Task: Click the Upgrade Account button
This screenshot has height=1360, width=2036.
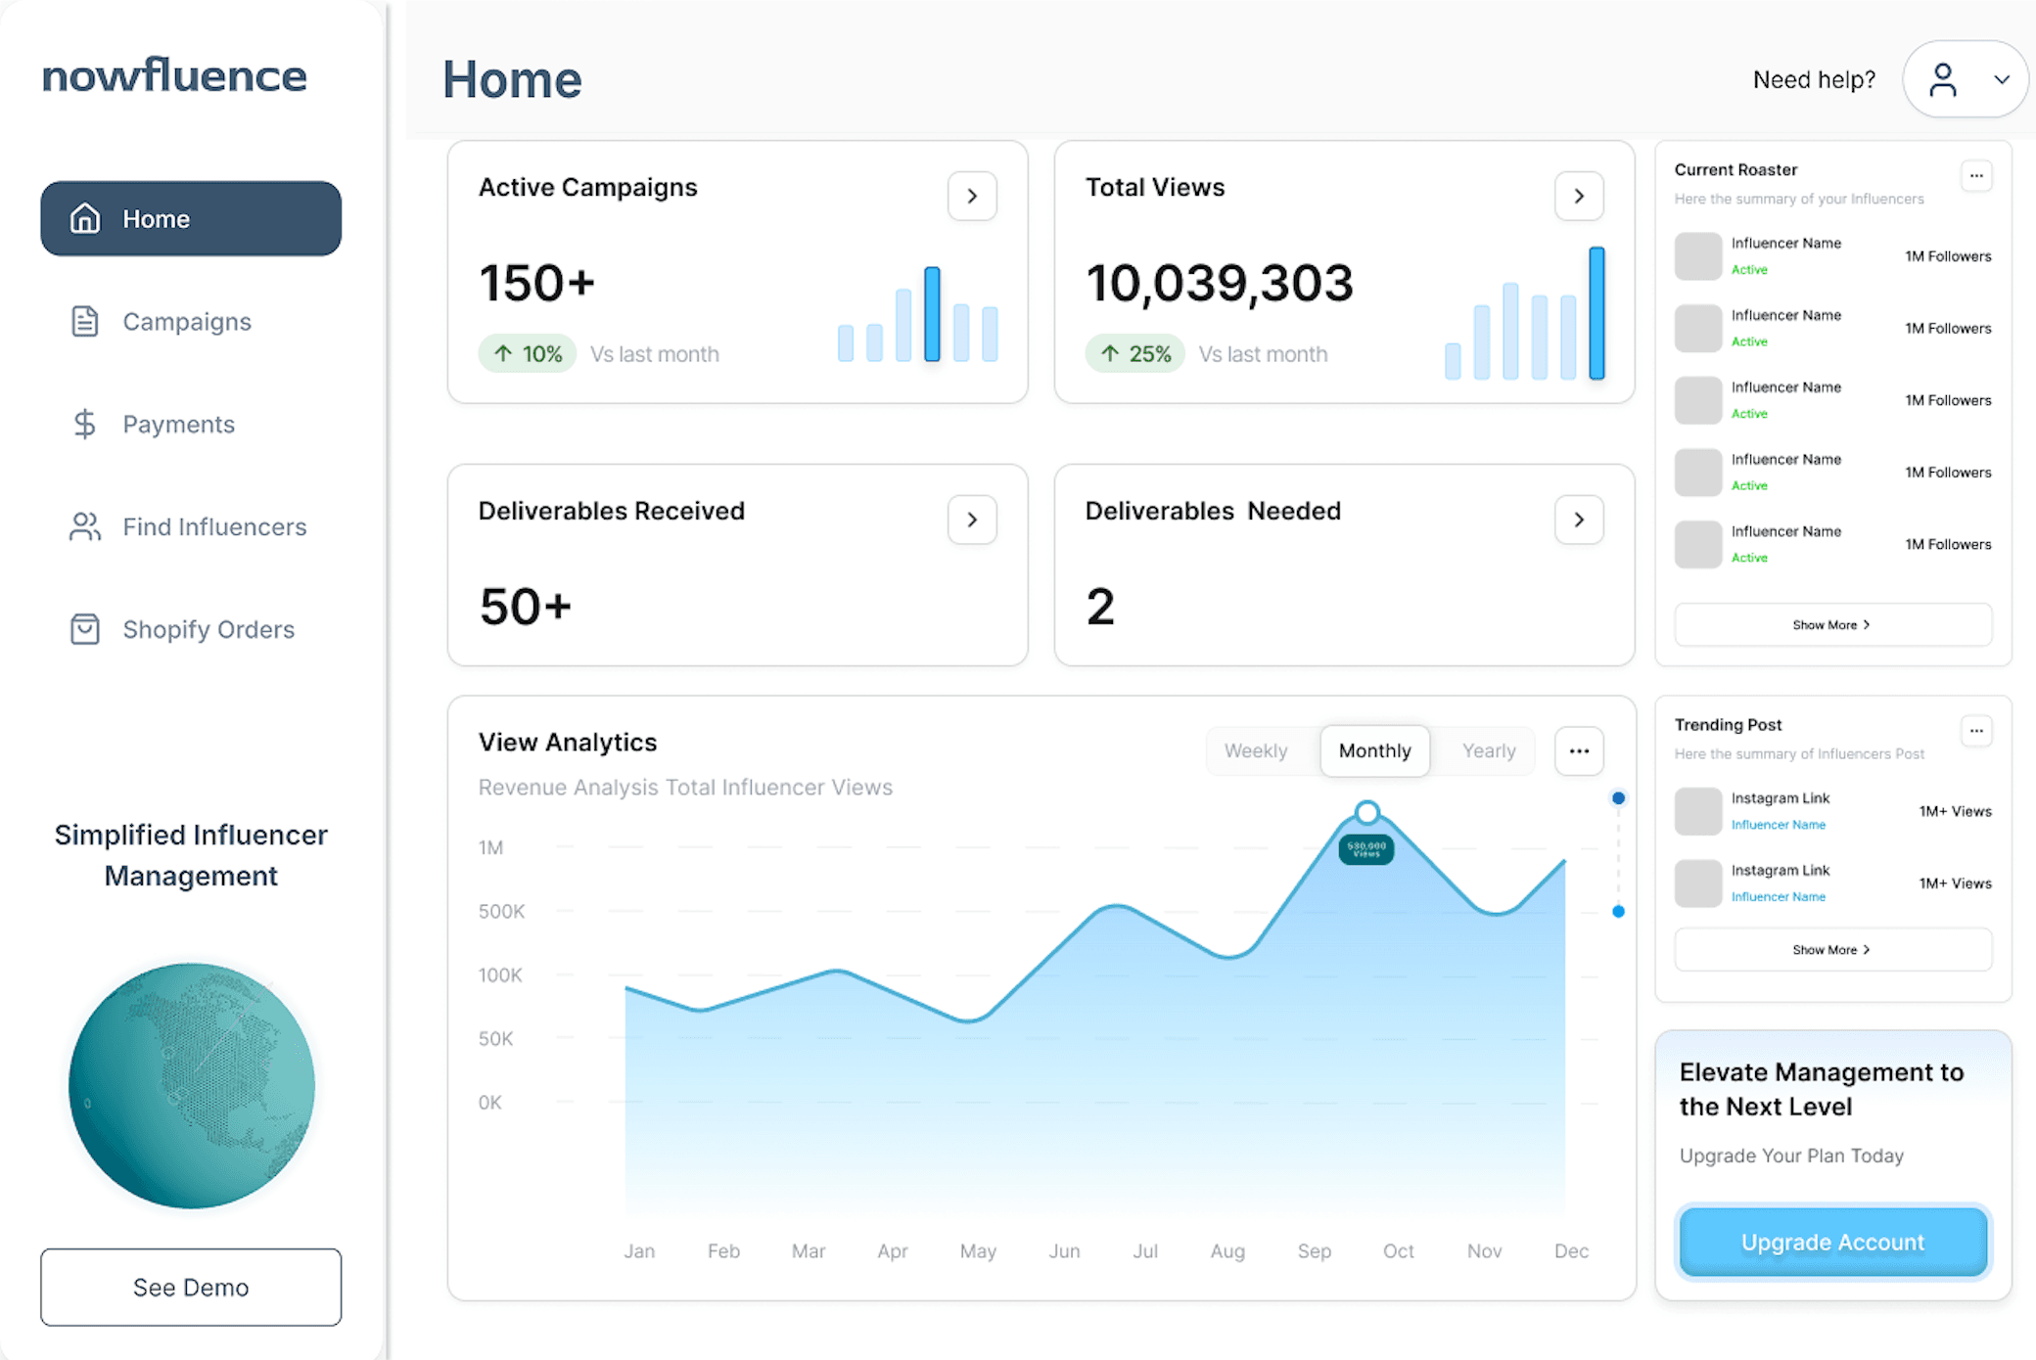Action: pos(1831,1241)
